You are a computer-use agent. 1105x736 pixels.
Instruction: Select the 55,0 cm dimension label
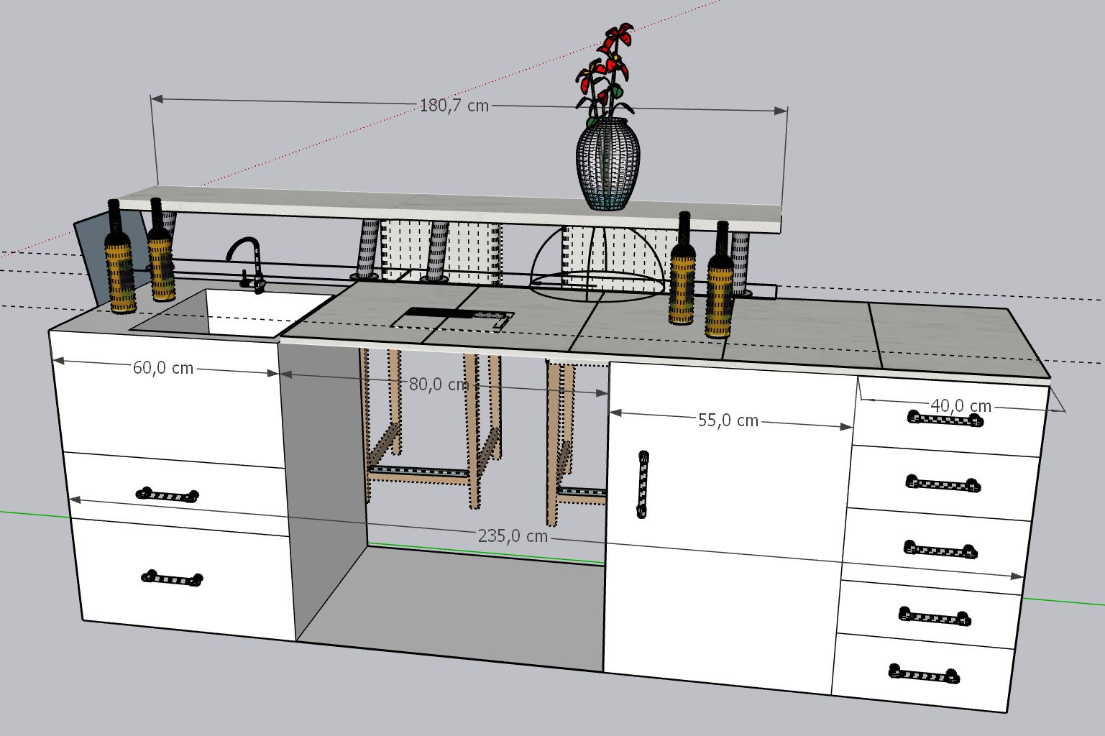728,420
